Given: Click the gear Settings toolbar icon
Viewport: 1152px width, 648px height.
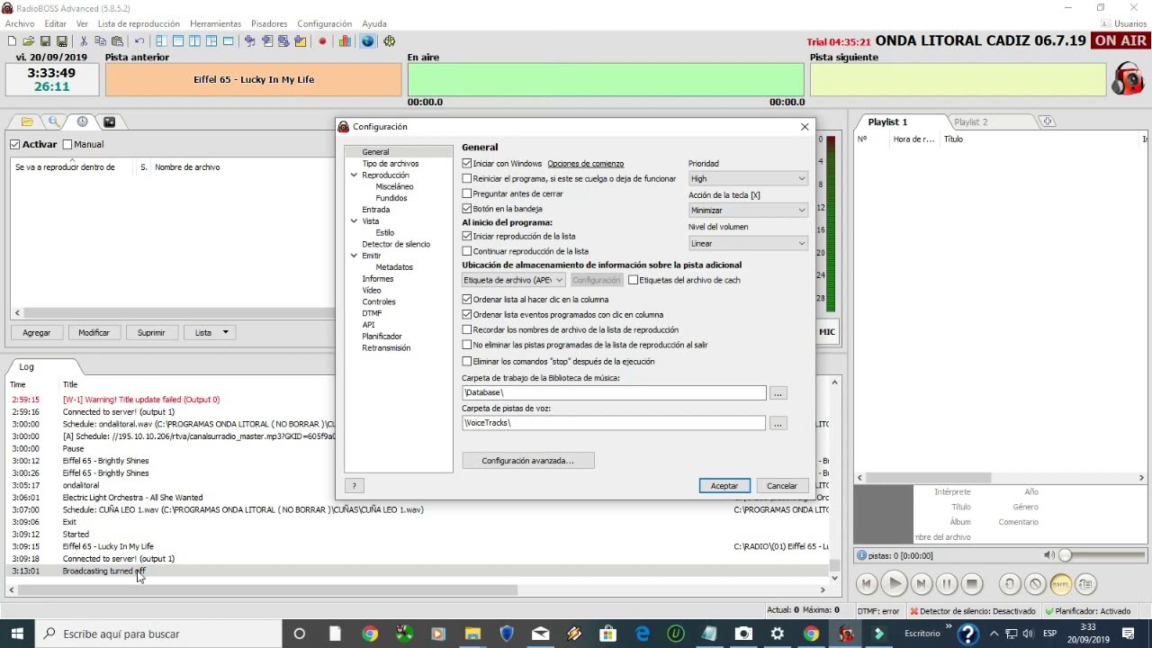Looking at the screenshot, I should (390, 41).
